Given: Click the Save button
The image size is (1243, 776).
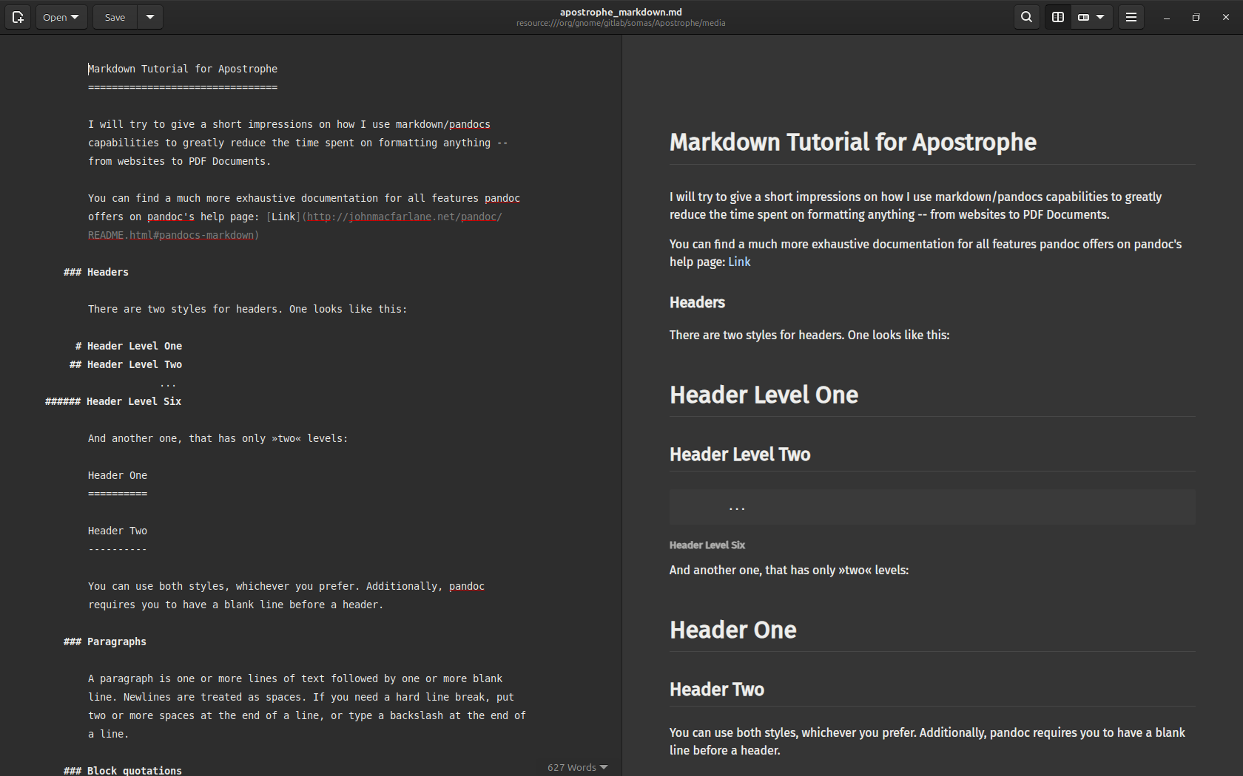Looking at the screenshot, I should [x=115, y=17].
